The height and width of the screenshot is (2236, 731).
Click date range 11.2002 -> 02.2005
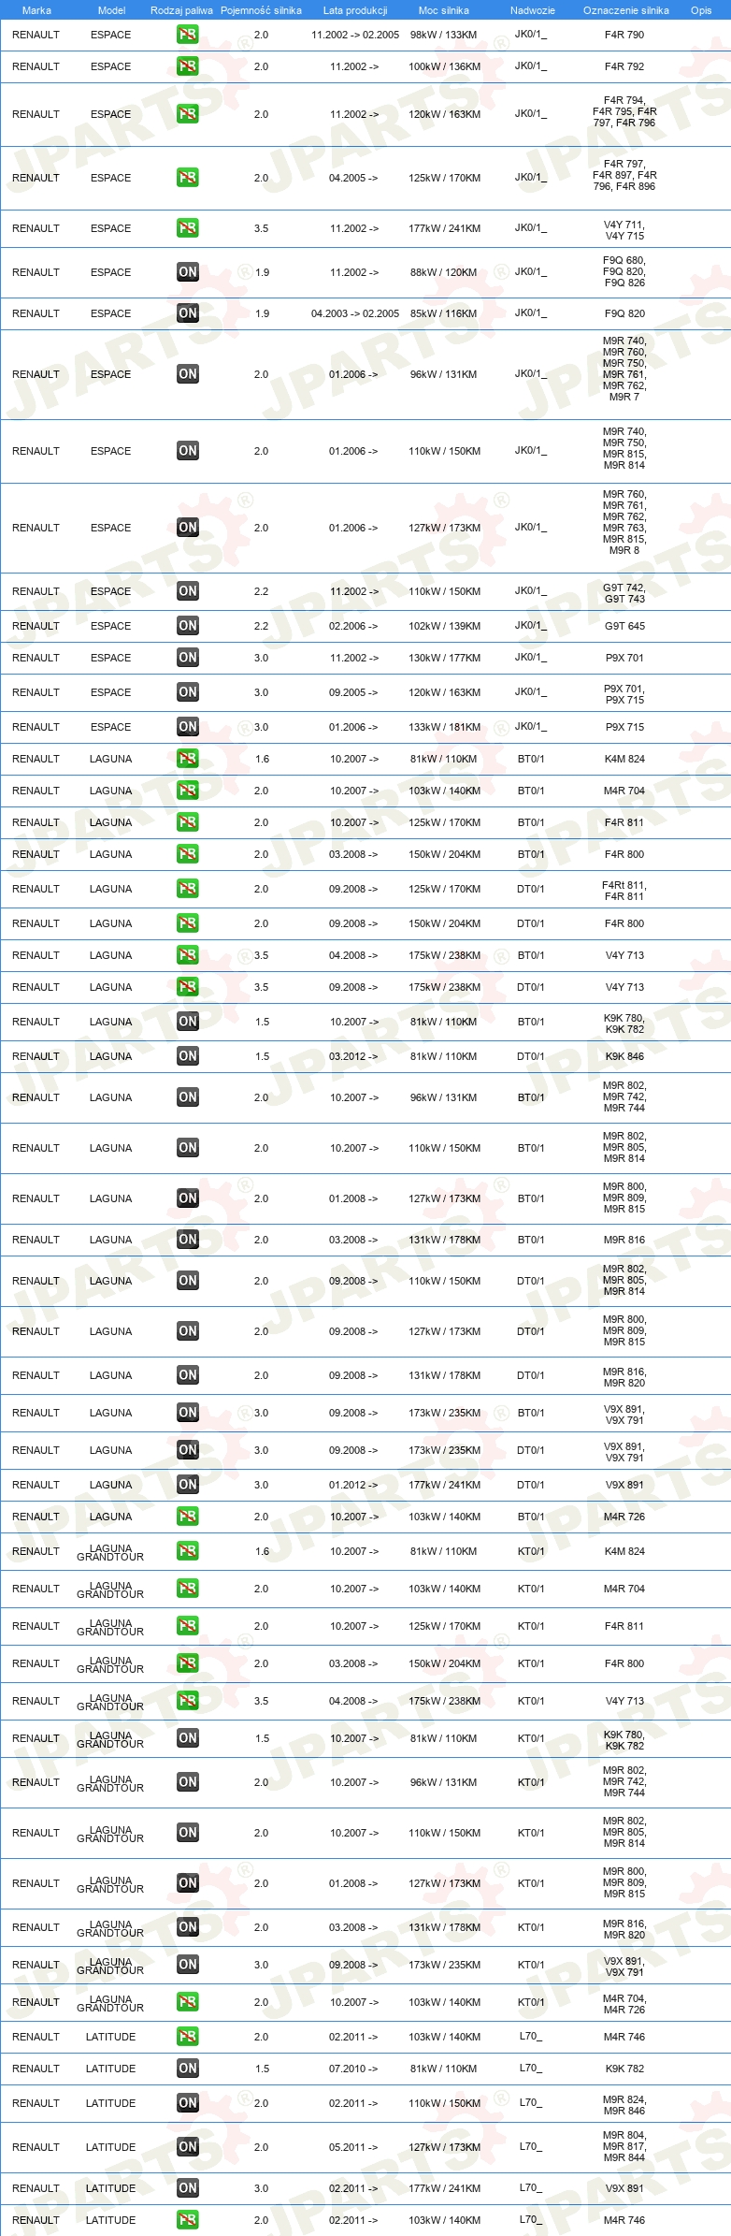click(x=355, y=35)
